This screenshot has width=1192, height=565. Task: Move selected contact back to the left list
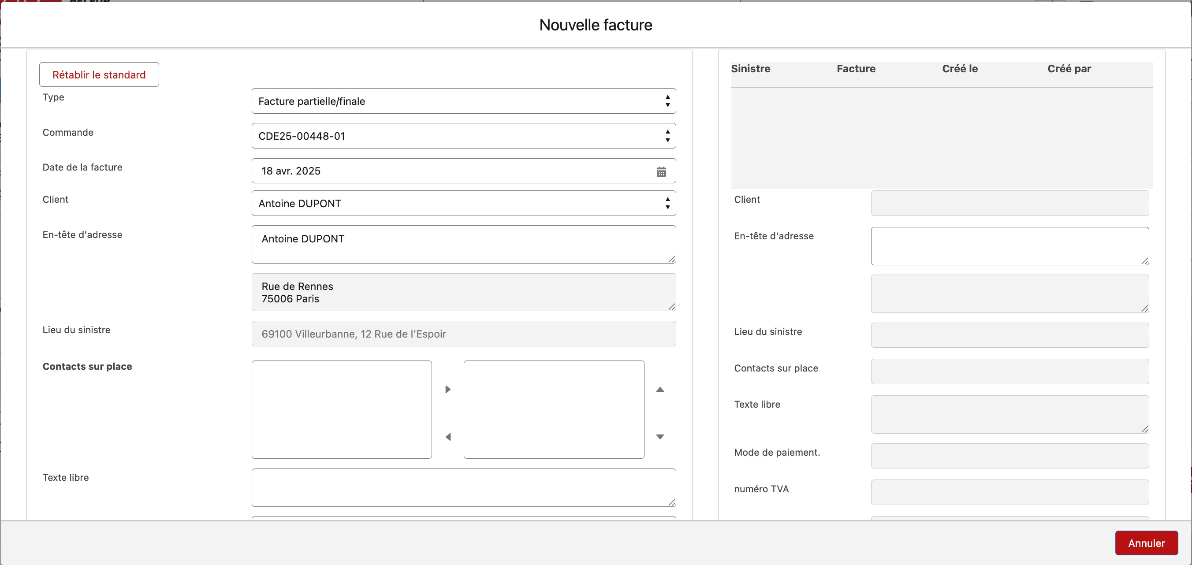[447, 437]
